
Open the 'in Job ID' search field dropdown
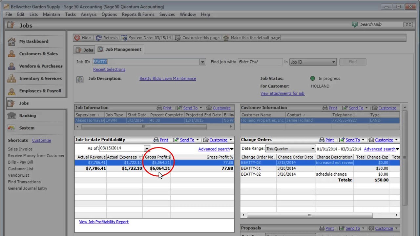tap(313, 62)
